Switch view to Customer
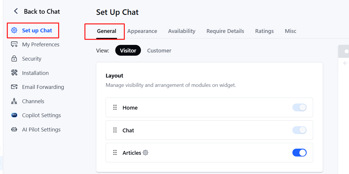Viewport: 349px width, 174px height. [x=159, y=50]
